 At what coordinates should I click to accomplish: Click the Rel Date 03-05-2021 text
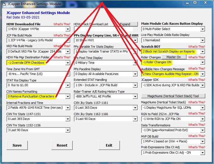(x=23, y=17)
